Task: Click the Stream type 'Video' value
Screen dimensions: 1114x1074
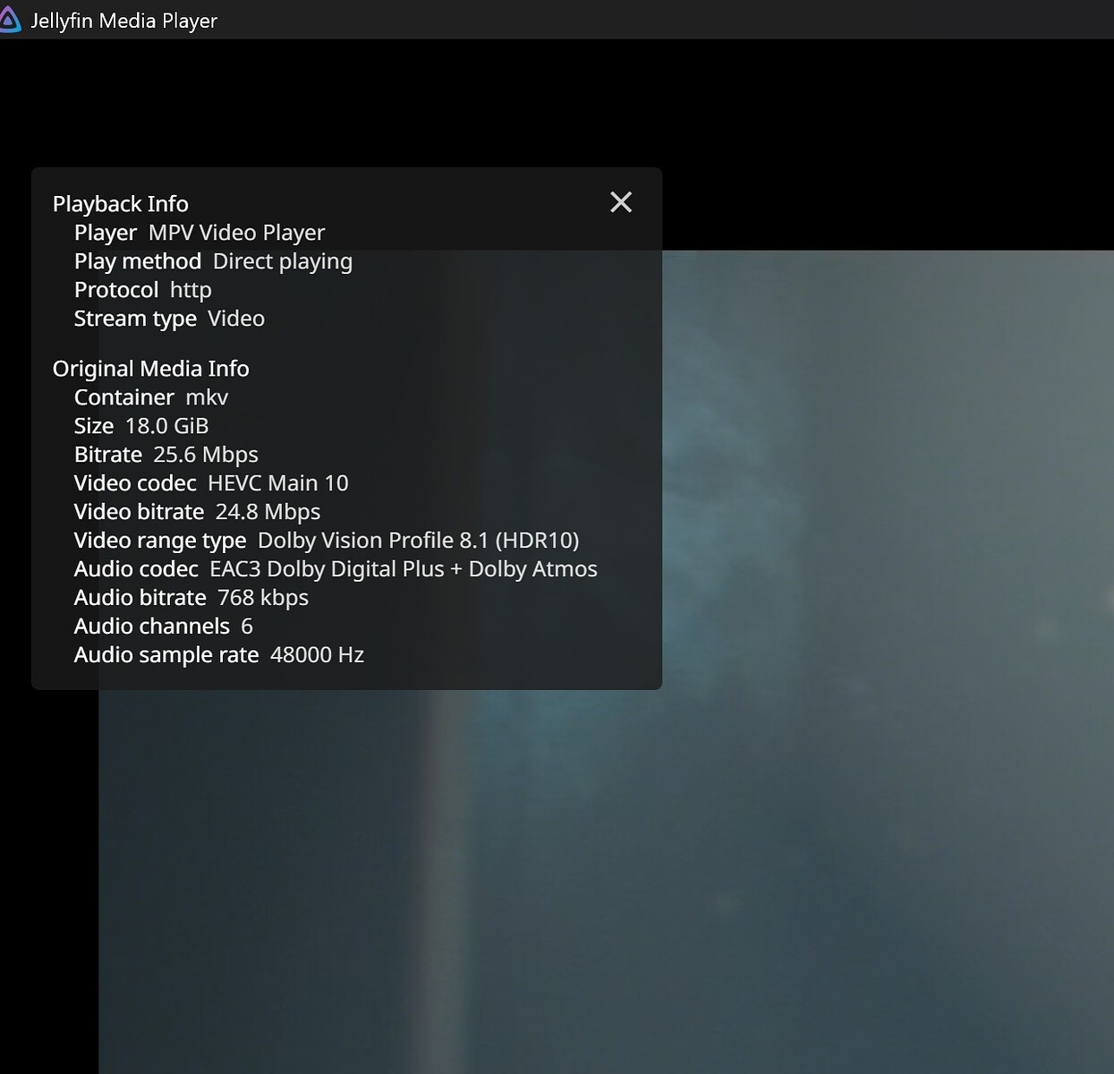Action: pyautogui.click(x=236, y=319)
